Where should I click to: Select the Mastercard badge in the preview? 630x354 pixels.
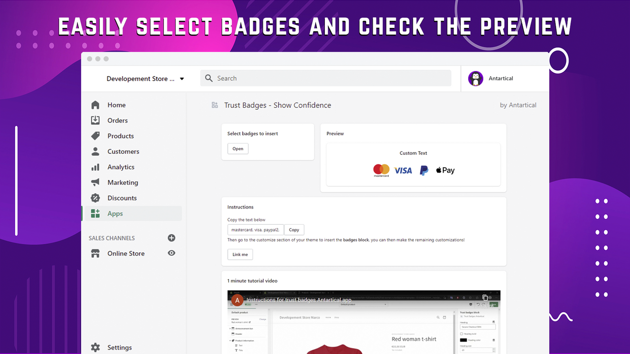381,170
